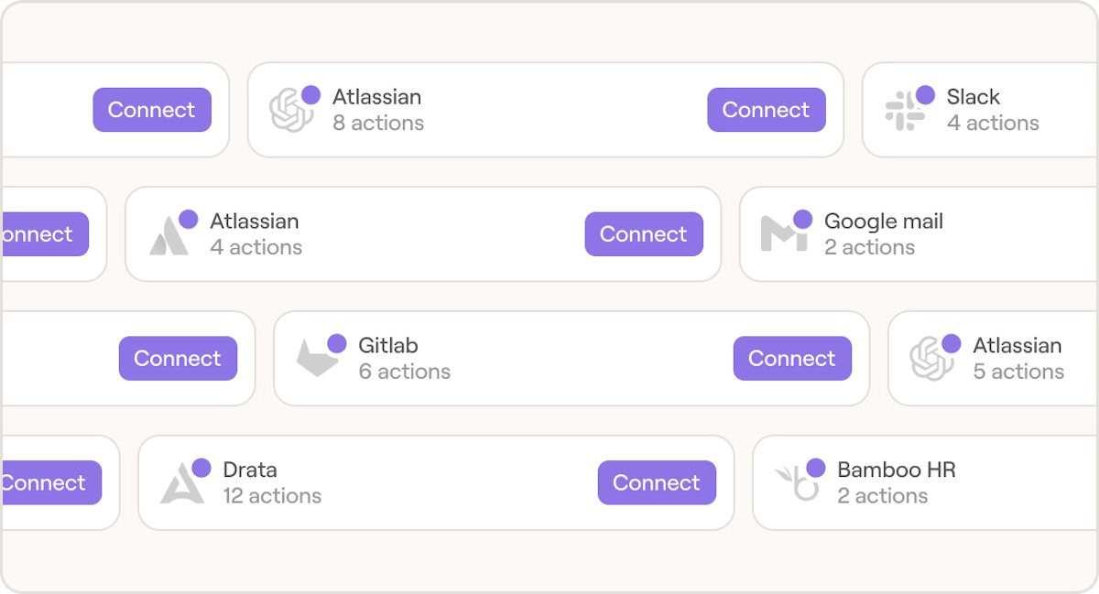1099x594 pixels.
Task: Click the Slack logo icon
Action: 905,111
